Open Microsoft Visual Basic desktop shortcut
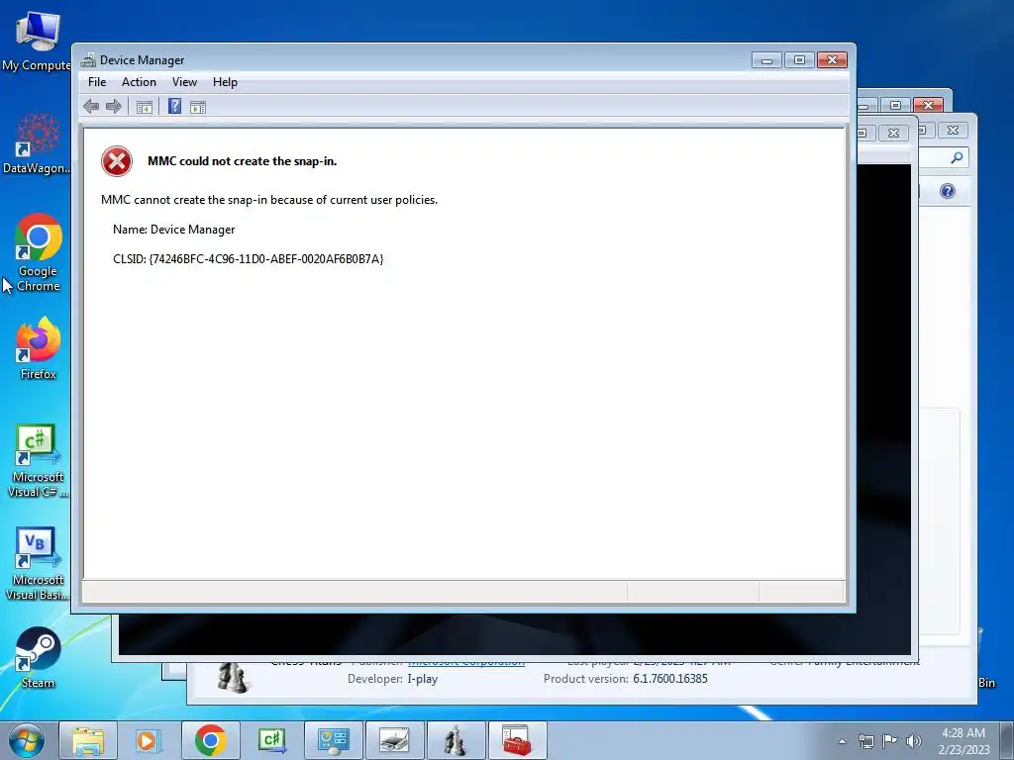Viewport: 1014px width, 760px height. point(37,564)
